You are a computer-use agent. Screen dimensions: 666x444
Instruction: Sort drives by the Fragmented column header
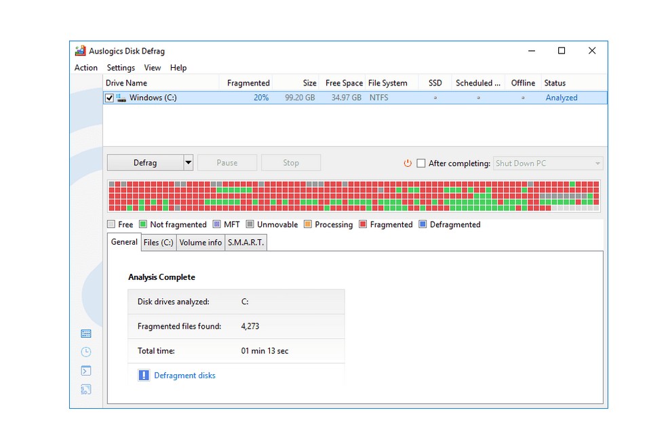pyautogui.click(x=248, y=83)
